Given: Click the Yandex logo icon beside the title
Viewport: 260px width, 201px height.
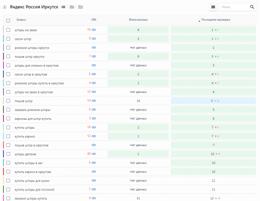Looking at the screenshot, I should pyautogui.click(x=5, y=7).
